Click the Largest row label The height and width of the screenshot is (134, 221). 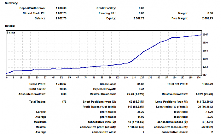[x=41, y=112]
